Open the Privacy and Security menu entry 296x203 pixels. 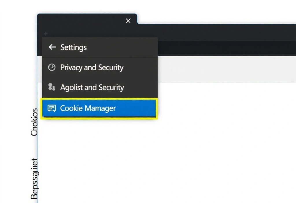(92, 67)
